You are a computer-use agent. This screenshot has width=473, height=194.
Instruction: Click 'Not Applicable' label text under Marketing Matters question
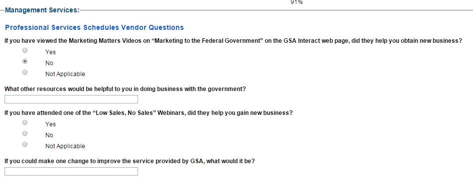[x=65, y=74]
